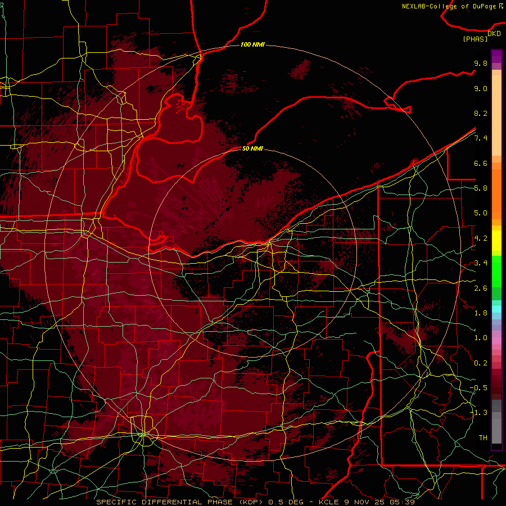Image resolution: width=506 pixels, height=506 pixels.
Task: Click the yellow segment of the color bar
Action: [496, 241]
